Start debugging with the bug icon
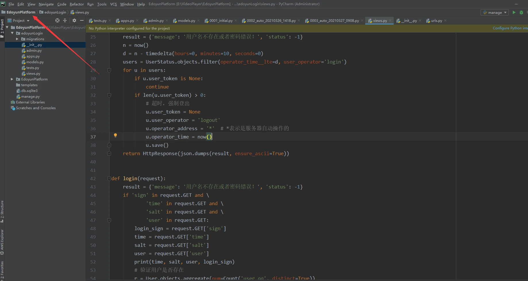This screenshot has height=281, width=528. click(x=521, y=12)
